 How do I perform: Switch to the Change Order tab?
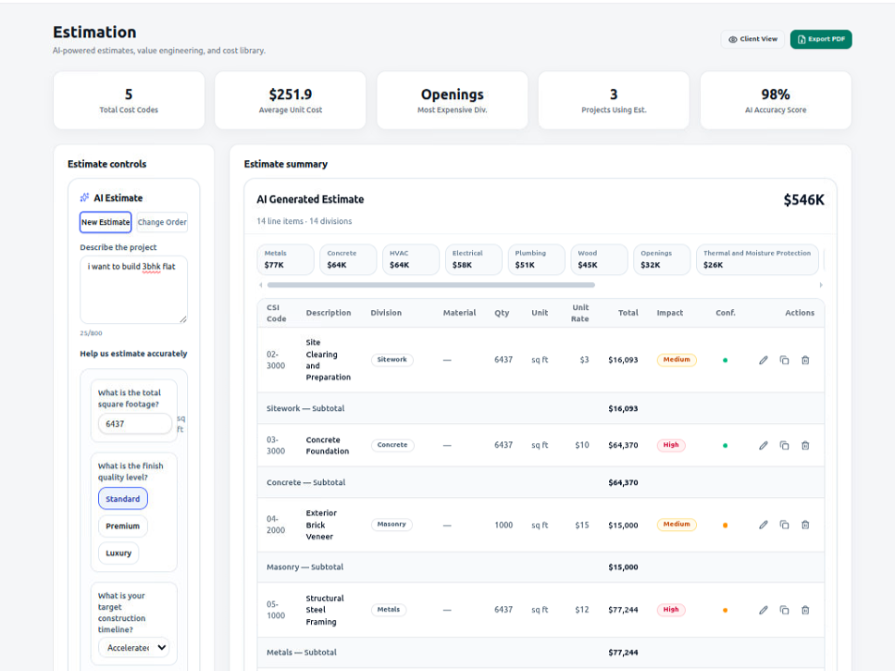(x=162, y=222)
